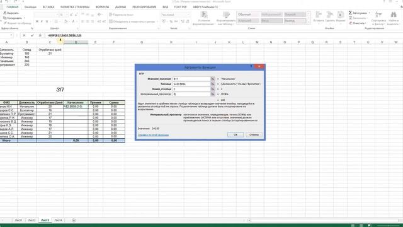This screenshot has height=227, width=403.
Task: Open the Copy button dropdown arrow
Action: pyautogui.click(x=25, y=18)
